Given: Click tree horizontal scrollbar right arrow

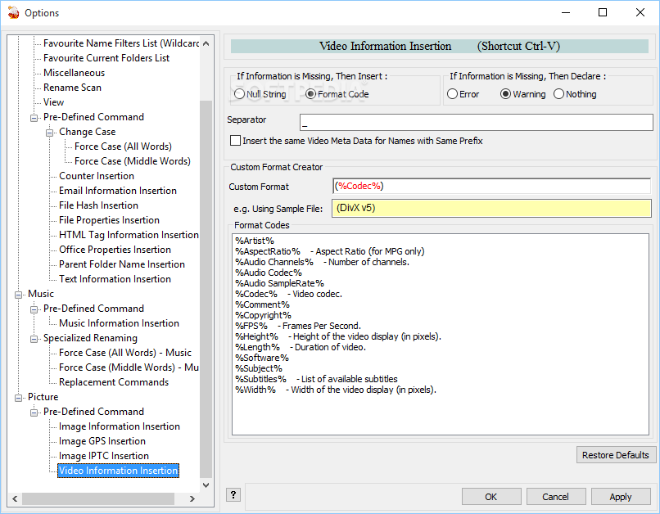Looking at the screenshot, I should pos(192,498).
